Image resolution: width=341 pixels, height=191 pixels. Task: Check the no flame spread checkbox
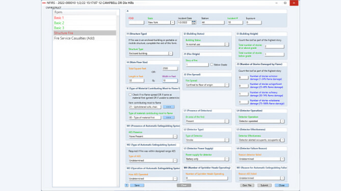coord(130,94)
